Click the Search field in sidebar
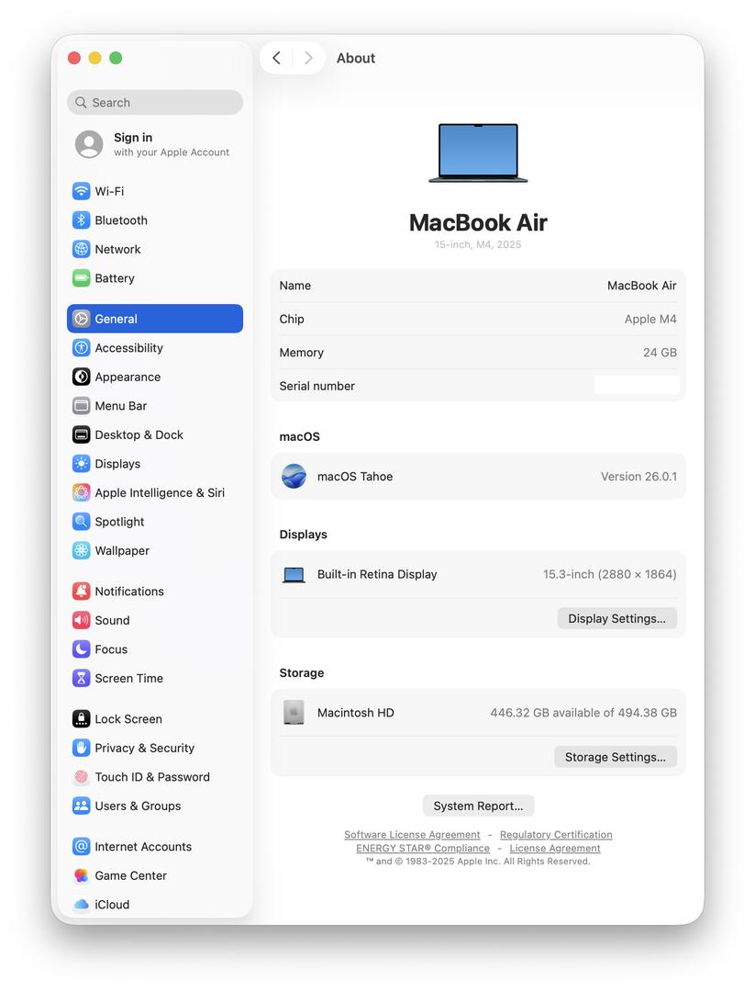 [155, 103]
